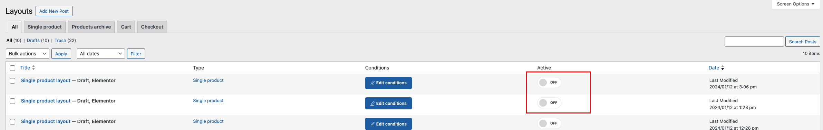This screenshot has width=823, height=130.
Task: Expand the Screen Options panel
Action: point(795,4)
